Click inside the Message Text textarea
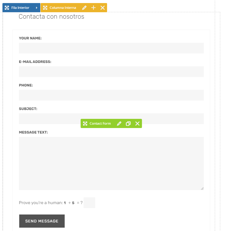The width and height of the screenshot is (241, 231). tap(111, 163)
